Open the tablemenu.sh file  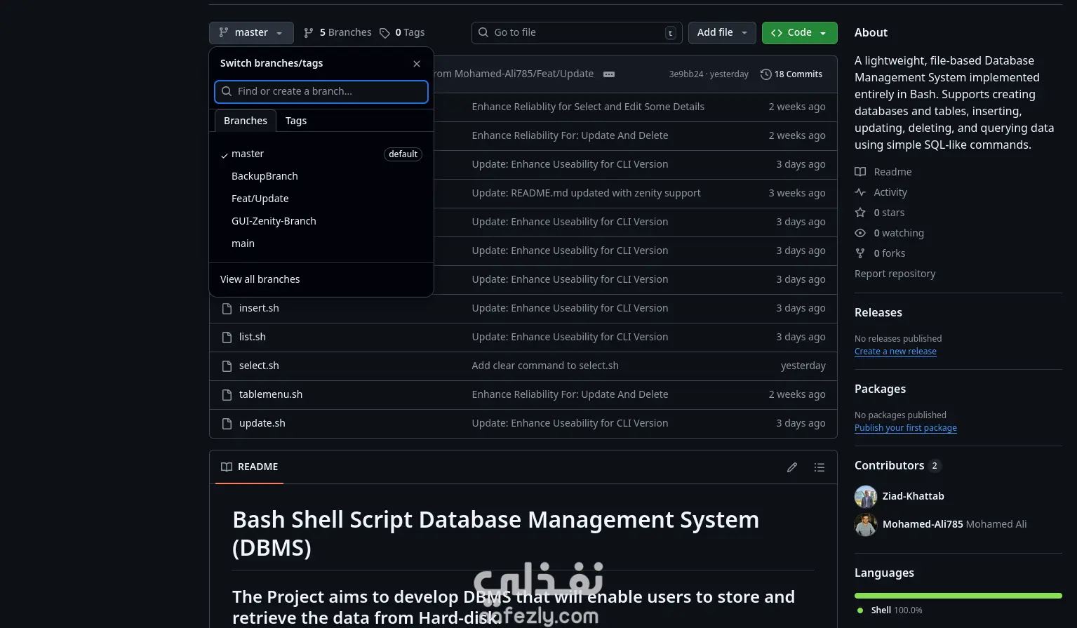pos(271,394)
